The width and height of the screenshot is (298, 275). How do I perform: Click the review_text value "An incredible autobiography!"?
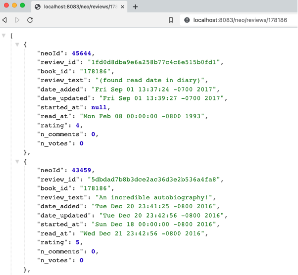tap(153, 197)
